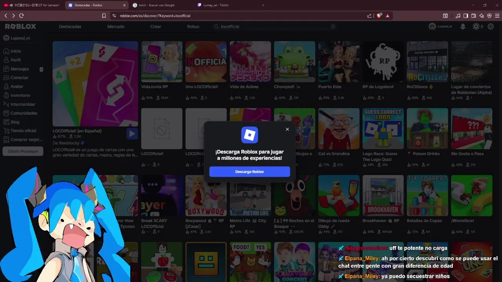Open Avatar in sidebar
This screenshot has height=282, width=502.
coord(14,87)
